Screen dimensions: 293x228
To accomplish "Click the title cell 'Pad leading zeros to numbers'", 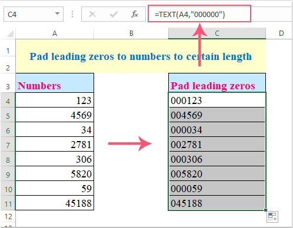I will click(141, 56).
